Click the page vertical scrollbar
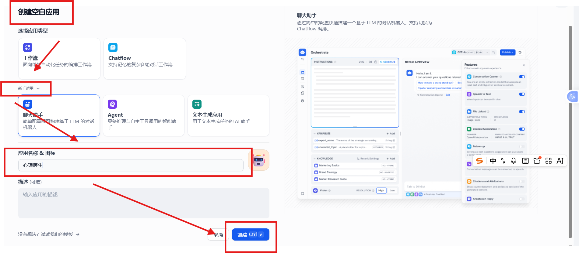579x253 pixels. coord(570,132)
